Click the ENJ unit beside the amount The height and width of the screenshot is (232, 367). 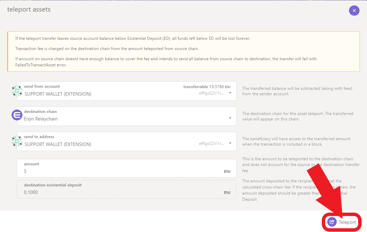pyautogui.click(x=227, y=171)
